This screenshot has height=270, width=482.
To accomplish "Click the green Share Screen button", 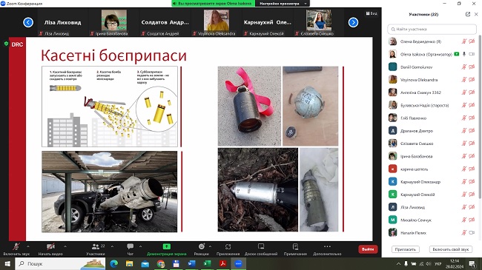I will click(167, 246).
